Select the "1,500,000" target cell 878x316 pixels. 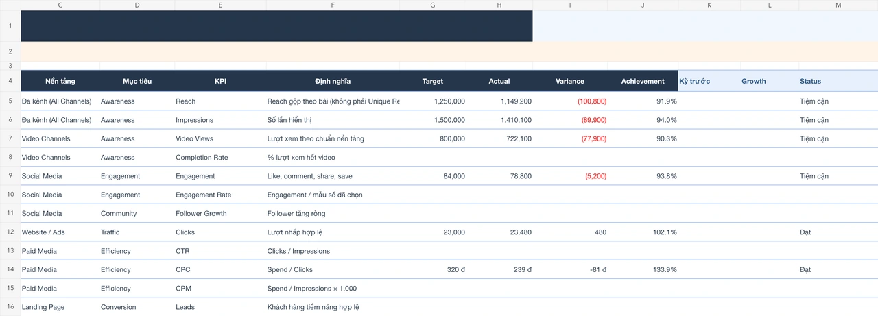[433, 120]
